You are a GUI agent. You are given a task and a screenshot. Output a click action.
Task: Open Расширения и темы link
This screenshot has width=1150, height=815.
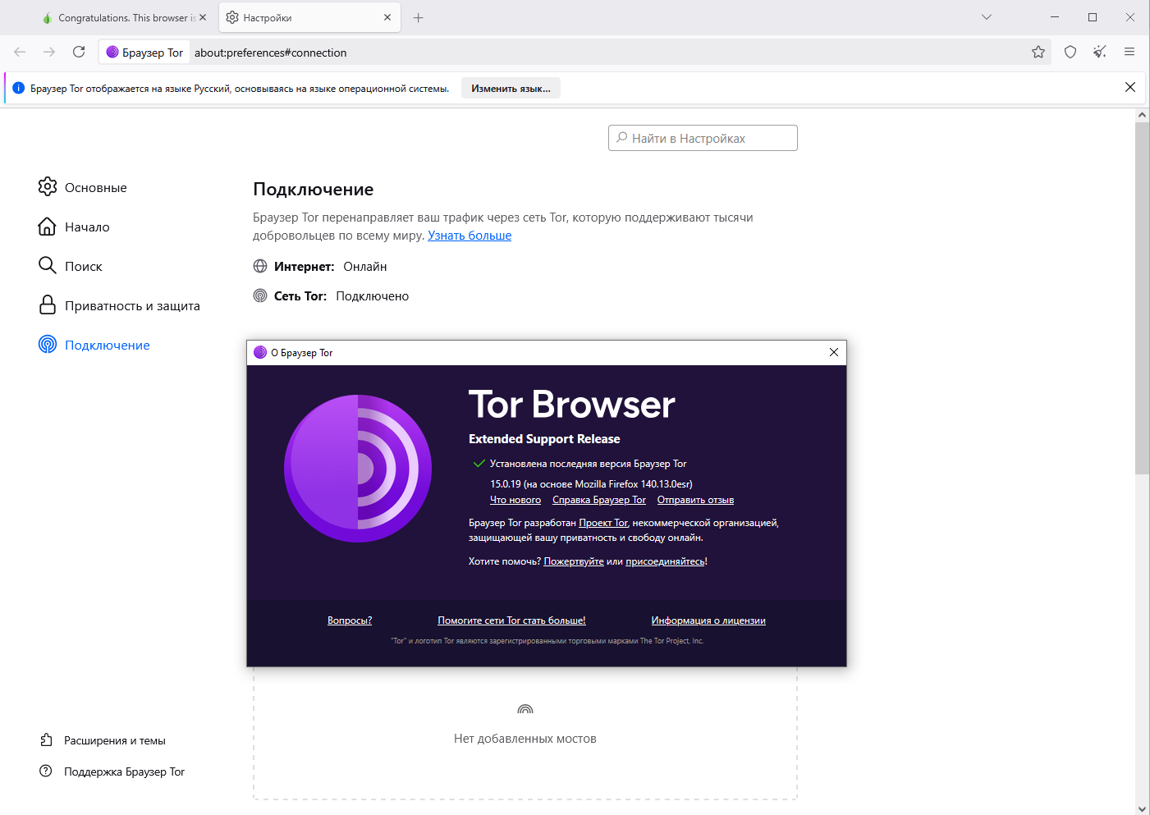coord(103,740)
